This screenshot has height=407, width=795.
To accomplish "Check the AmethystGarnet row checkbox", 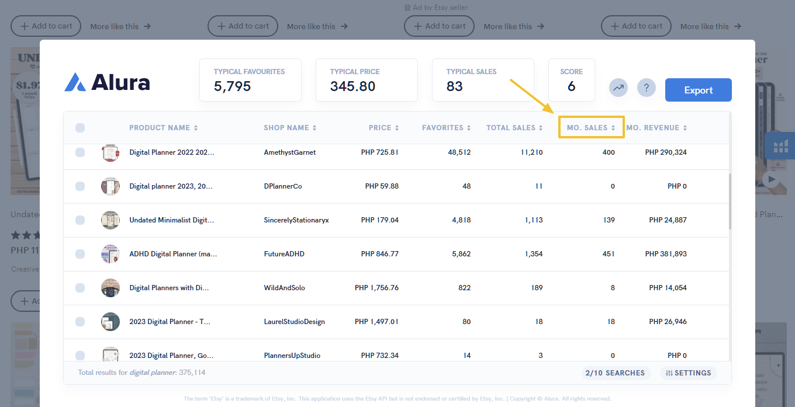I will [80, 152].
